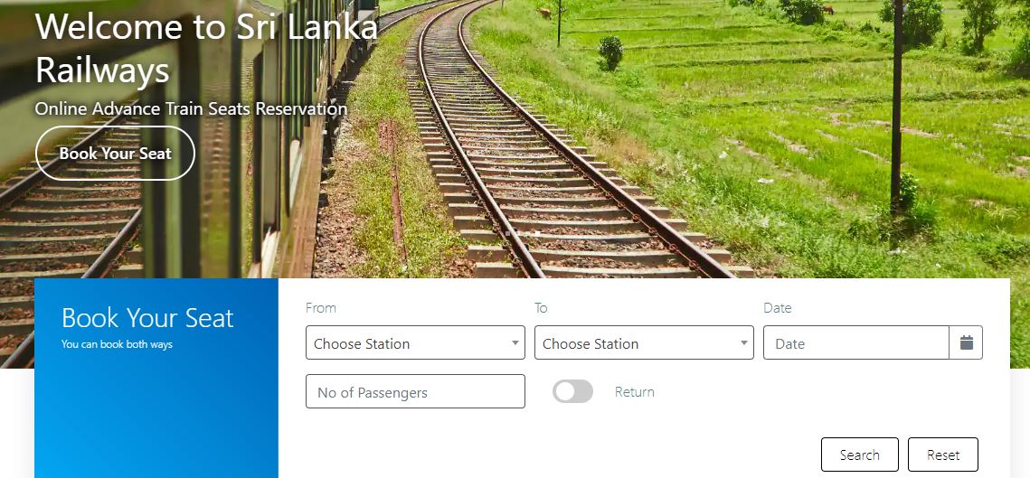This screenshot has width=1030, height=478.
Task: Expand the From Choose Station dropdown
Action: (415, 342)
